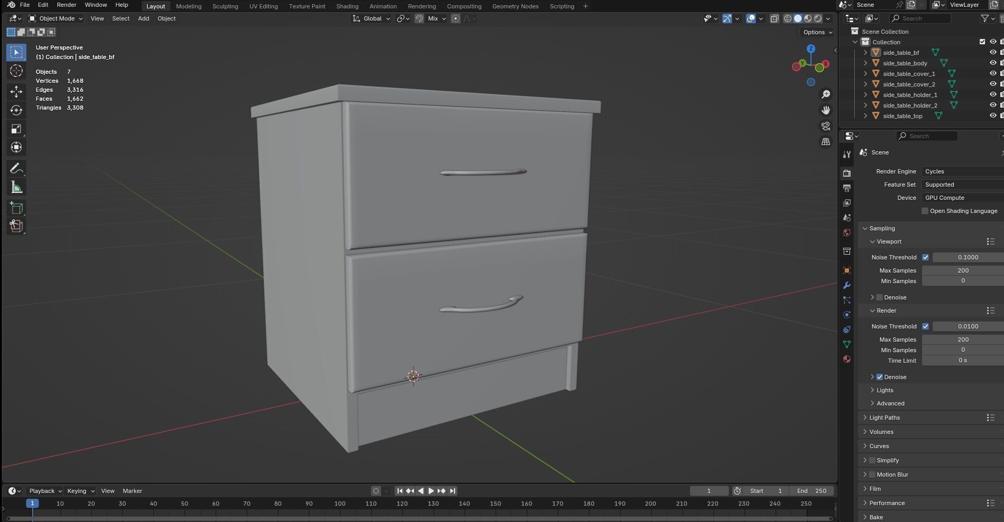Open the outliner filter funnel
The height and width of the screenshot is (522, 1004).
984,18
